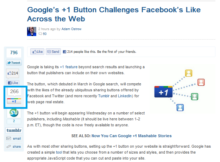Open the Adam Ostrow author link
This screenshot has height=162, width=220.
tap(71, 29)
